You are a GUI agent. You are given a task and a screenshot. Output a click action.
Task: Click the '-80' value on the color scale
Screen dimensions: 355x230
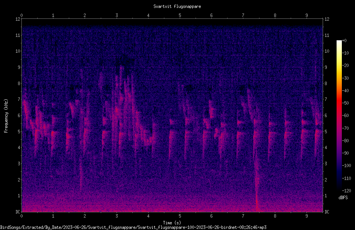(x=346, y=141)
